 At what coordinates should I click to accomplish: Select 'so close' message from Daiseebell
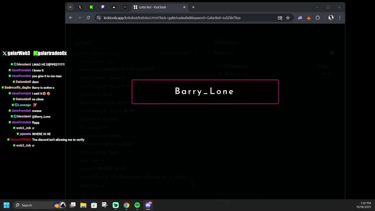38,99
